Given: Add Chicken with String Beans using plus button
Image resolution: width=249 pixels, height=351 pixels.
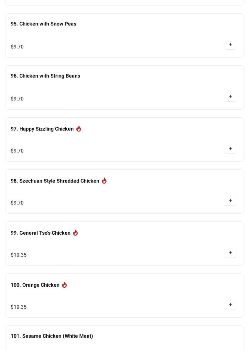Looking at the screenshot, I should click(x=230, y=96).
